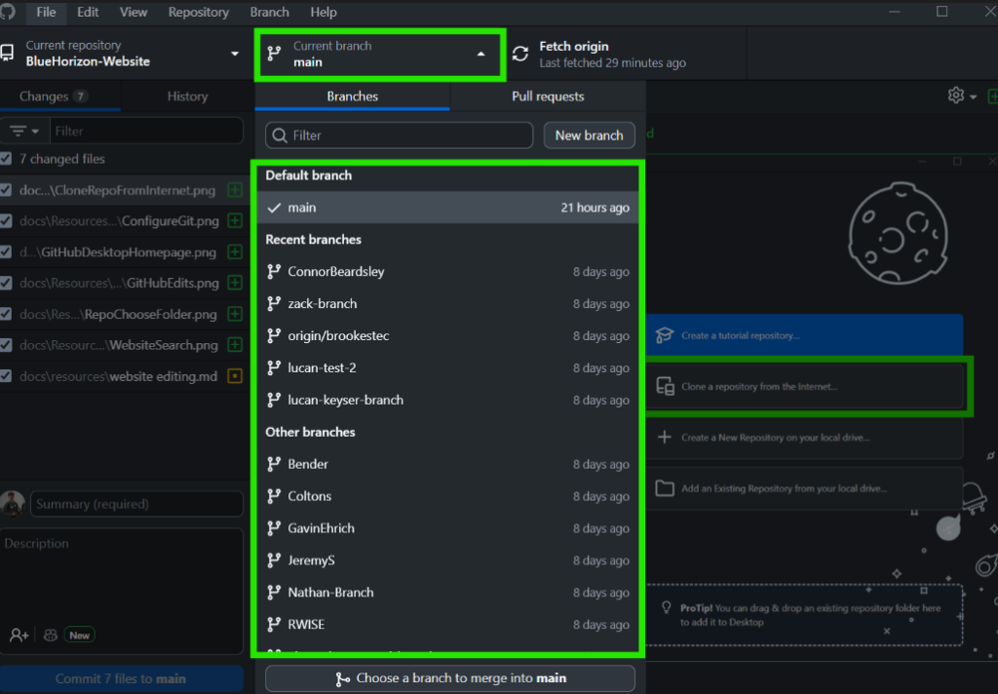Click the Fetch origin sync icon
This screenshot has width=998, height=694.
tap(520, 55)
